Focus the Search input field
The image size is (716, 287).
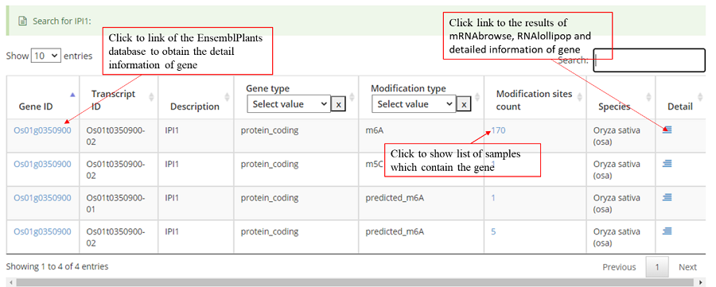[649, 60]
